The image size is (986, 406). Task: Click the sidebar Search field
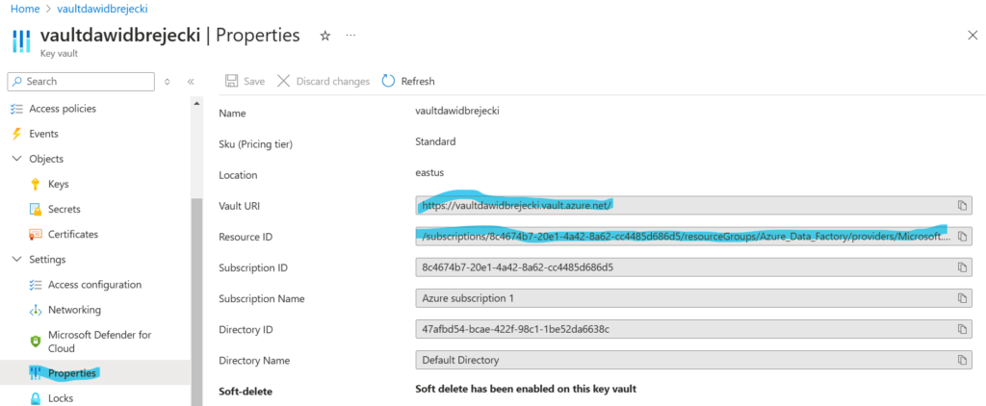click(82, 82)
